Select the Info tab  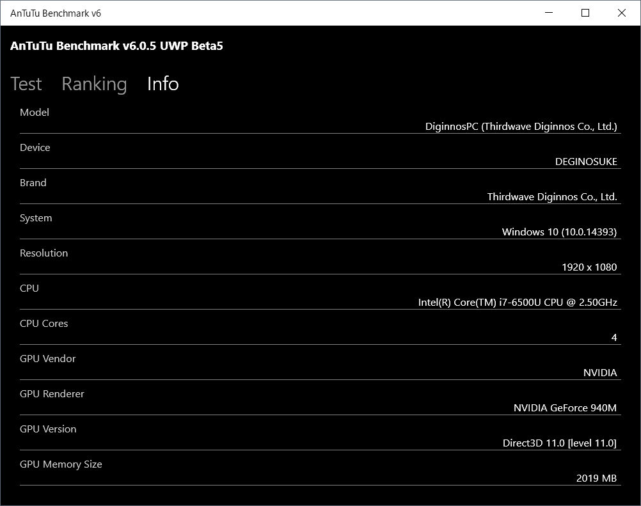(x=162, y=84)
